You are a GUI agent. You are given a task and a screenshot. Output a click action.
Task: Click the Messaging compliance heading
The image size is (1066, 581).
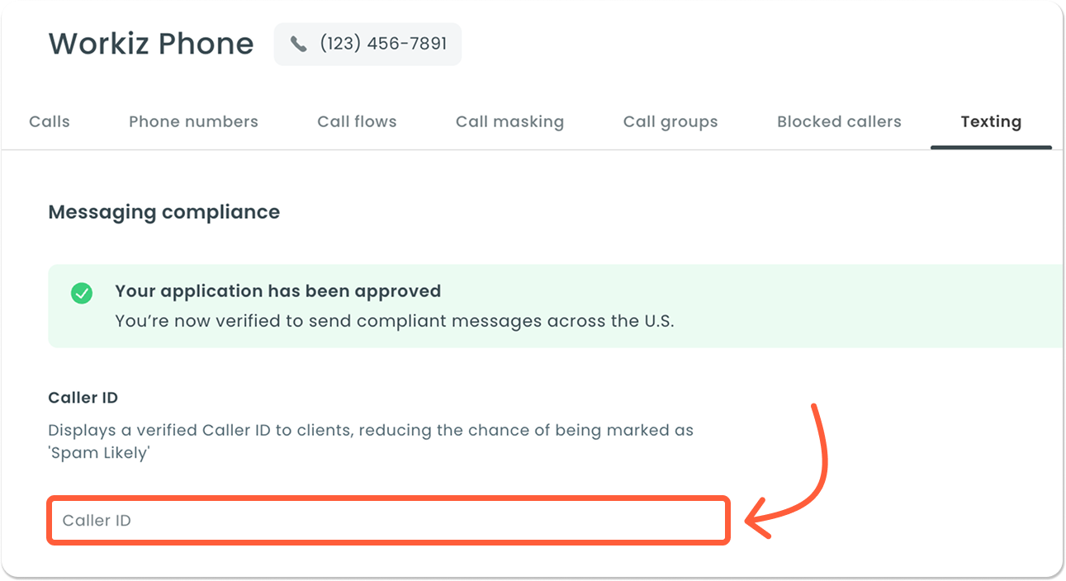click(x=164, y=212)
